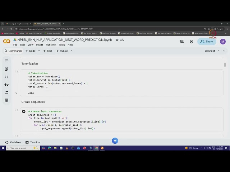Open the Windows Start menu
The height and width of the screenshot is (172, 230).
tap(3, 148)
